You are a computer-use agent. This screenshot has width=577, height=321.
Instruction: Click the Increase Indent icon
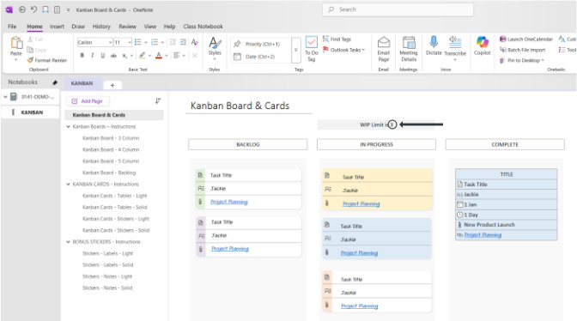[183, 42]
